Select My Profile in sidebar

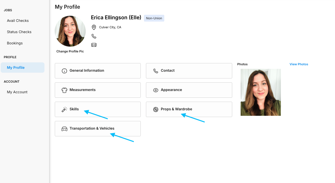(x=23, y=68)
